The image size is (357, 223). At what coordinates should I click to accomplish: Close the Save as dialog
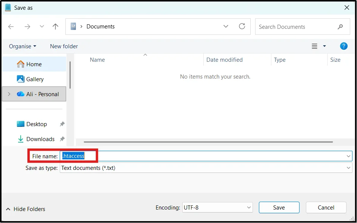point(347,7)
